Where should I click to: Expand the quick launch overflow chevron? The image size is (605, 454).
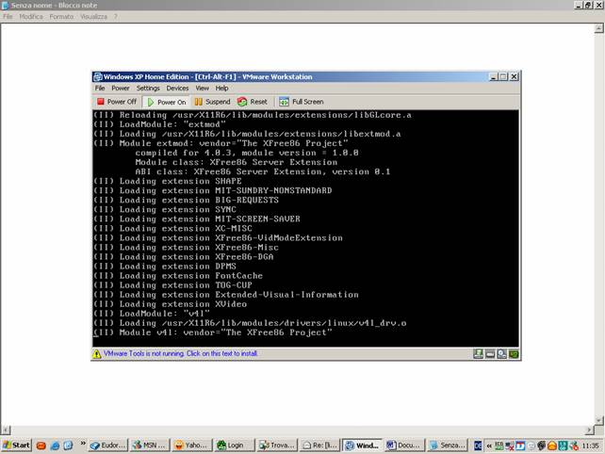83,444
